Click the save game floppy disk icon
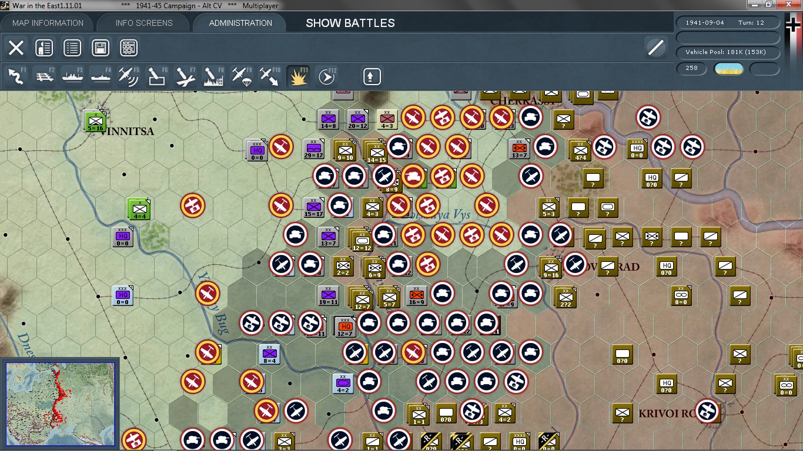 pos(101,48)
